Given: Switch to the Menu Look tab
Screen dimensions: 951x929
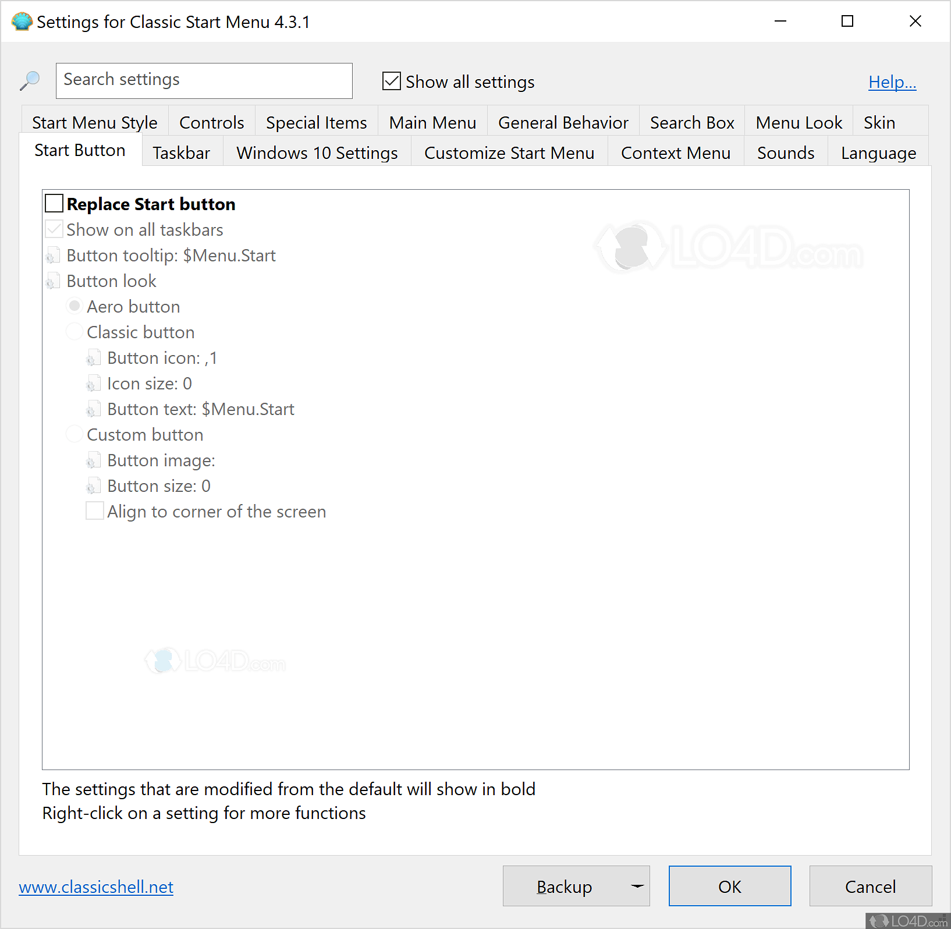Looking at the screenshot, I should [799, 122].
